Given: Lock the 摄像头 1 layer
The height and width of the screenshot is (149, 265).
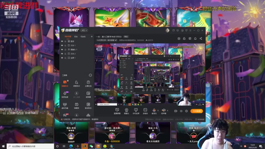Looking at the screenshot, I should tap(65, 49).
